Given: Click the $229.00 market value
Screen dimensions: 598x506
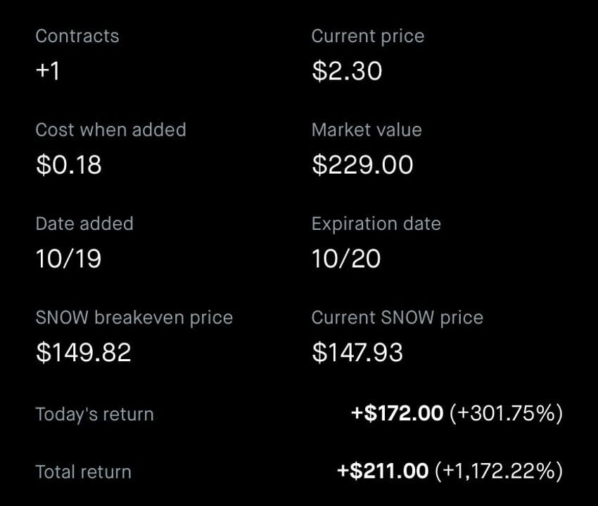Looking at the screenshot, I should (x=362, y=164).
